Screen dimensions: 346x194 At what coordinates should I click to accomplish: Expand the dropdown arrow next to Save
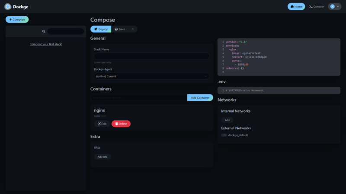click(x=133, y=29)
